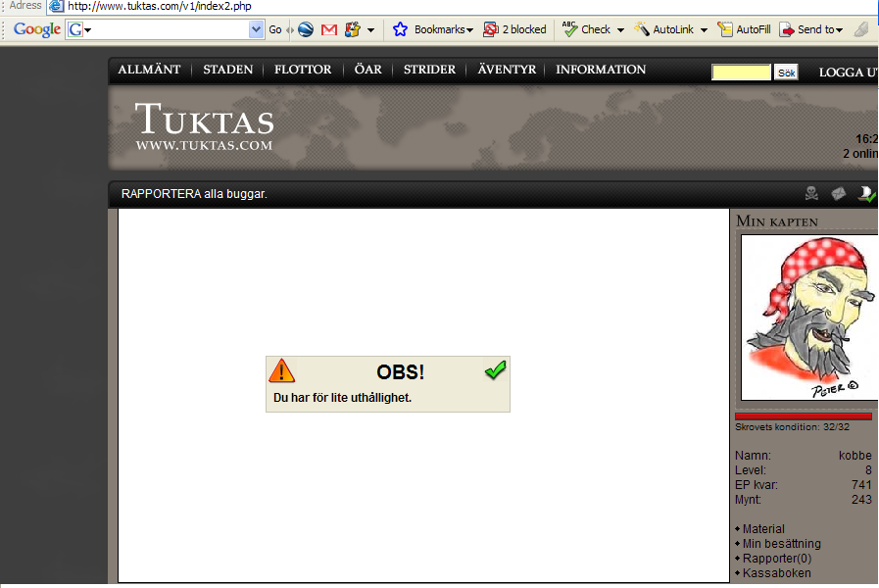Click the red Skrovets kondition bar

(x=804, y=416)
